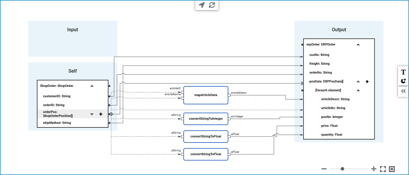This screenshot has height=175, width=409.
Task: Collapse the ShopOrder node using its chevron
Action: pyautogui.click(x=92, y=86)
